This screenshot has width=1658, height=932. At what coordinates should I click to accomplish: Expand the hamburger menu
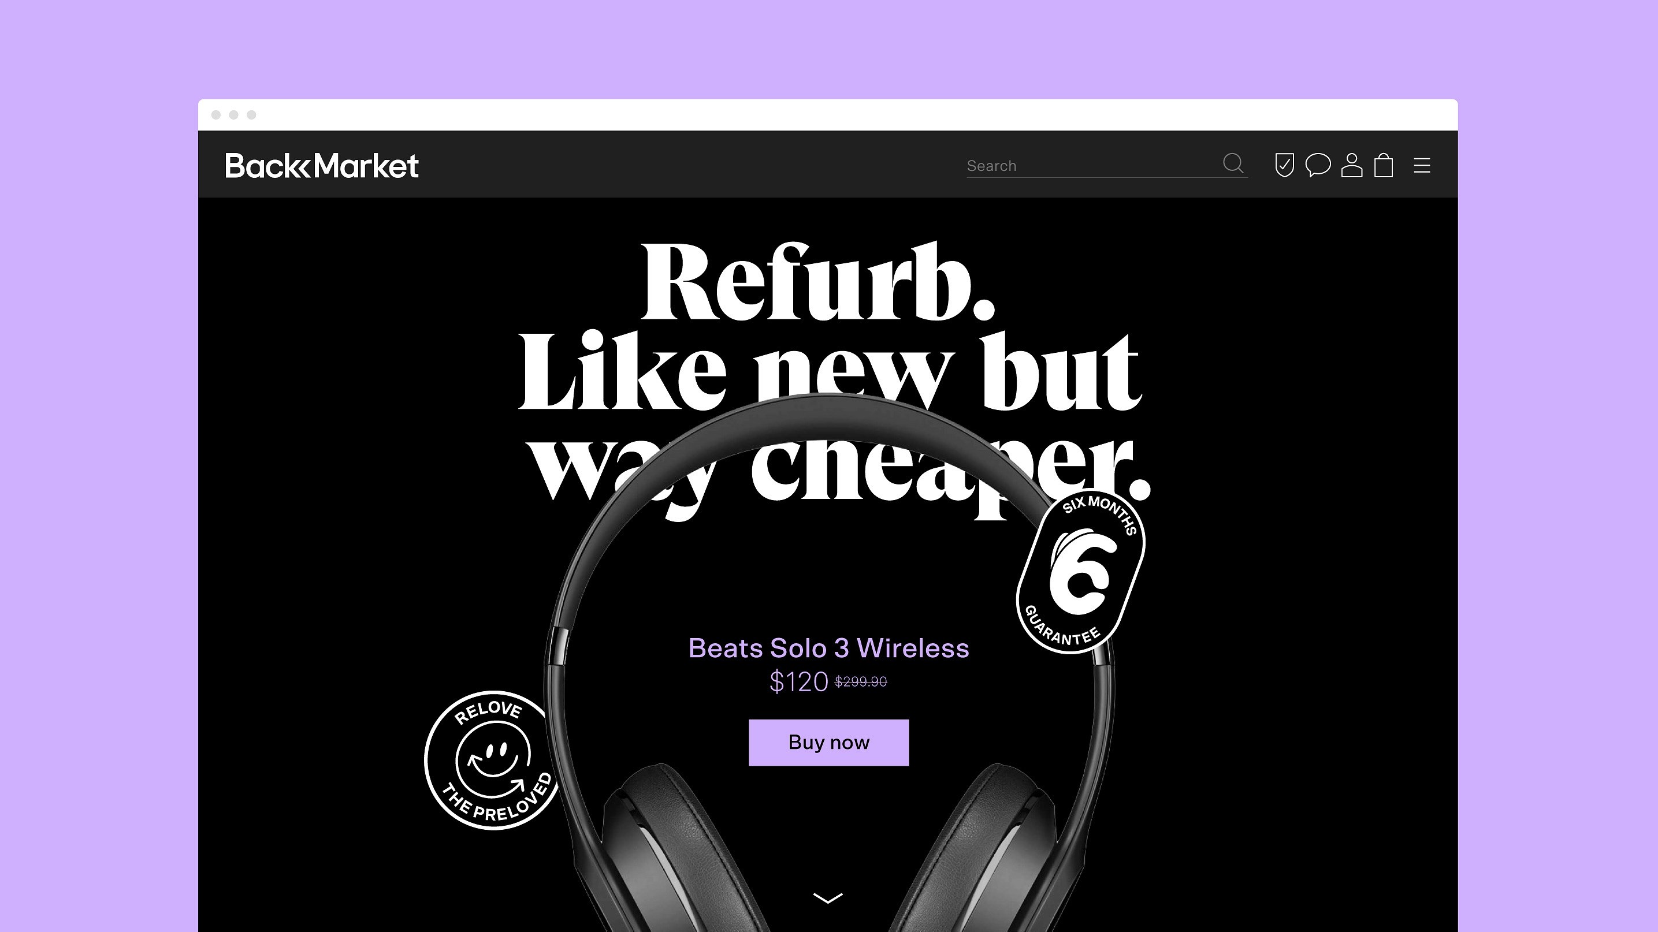click(1422, 165)
